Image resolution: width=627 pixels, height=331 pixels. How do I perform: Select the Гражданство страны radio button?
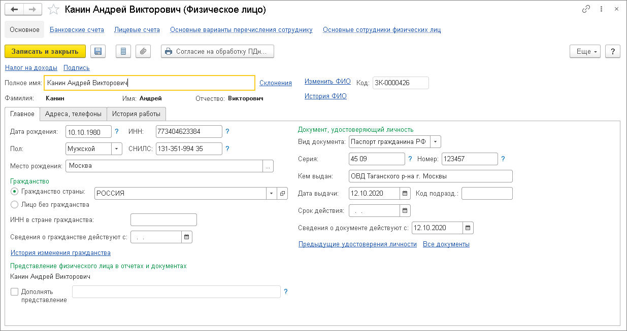pyautogui.click(x=14, y=192)
